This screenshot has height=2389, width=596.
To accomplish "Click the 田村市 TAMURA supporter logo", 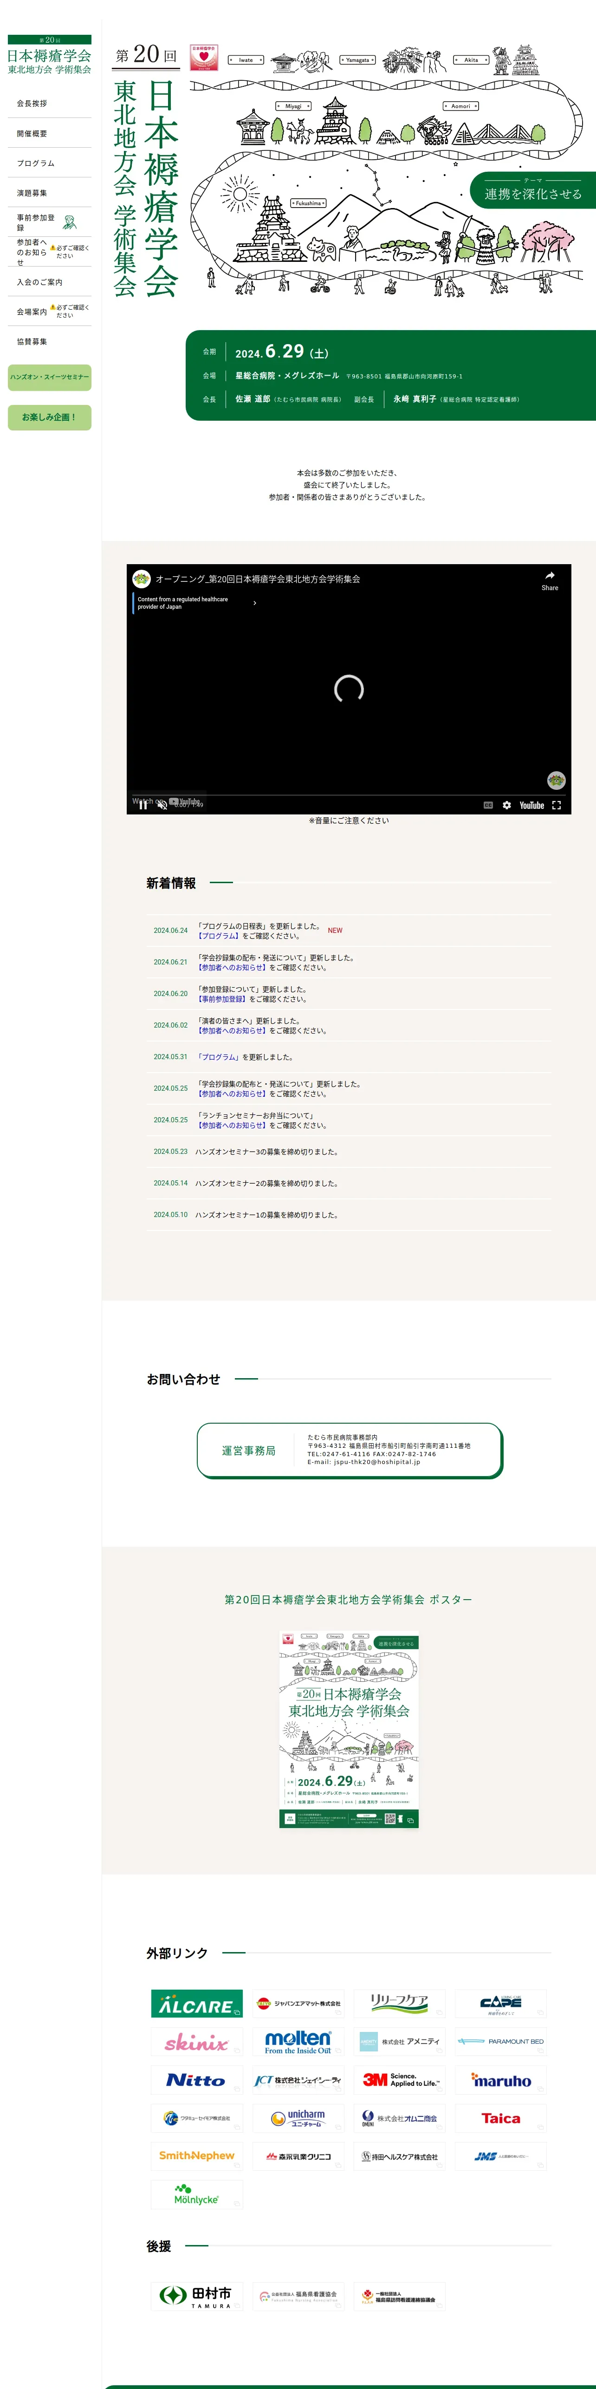I will tap(196, 2296).
